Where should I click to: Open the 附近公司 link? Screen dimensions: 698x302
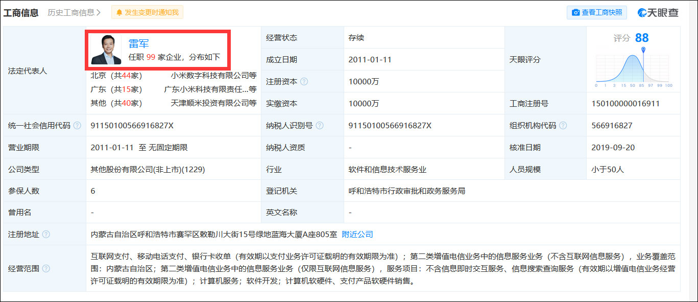pyautogui.click(x=357, y=234)
